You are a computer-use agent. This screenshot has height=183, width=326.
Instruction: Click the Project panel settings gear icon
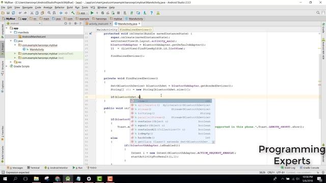click(75, 23)
